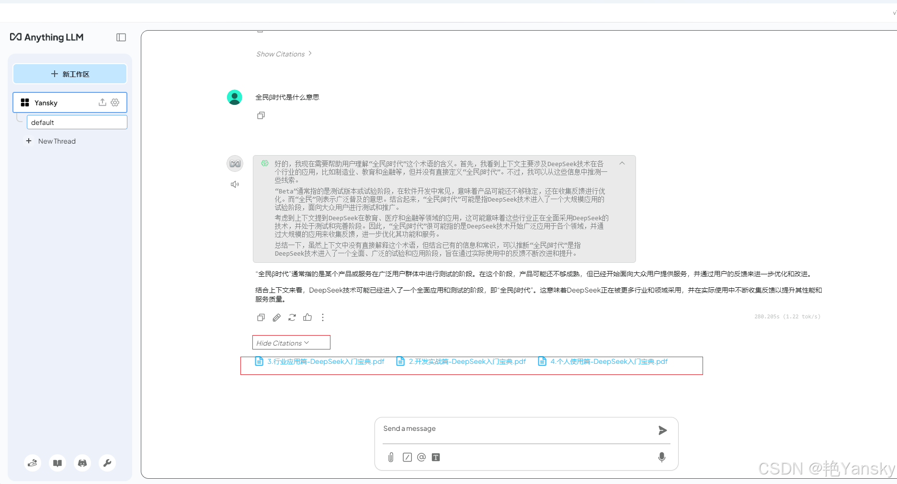Screen dimensions: 897x484
Task: Select the default thread
Action: point(77,122)
